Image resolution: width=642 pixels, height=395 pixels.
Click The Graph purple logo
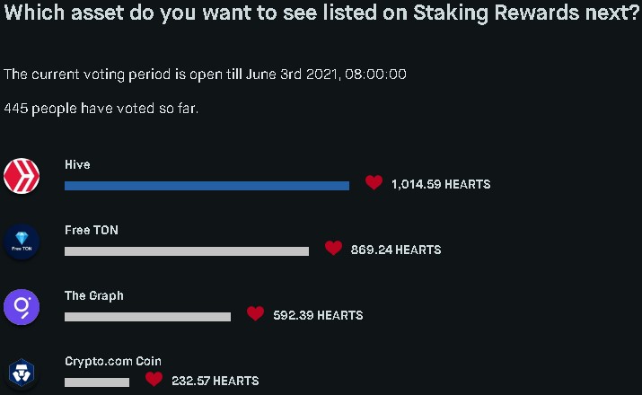[22, 307]
